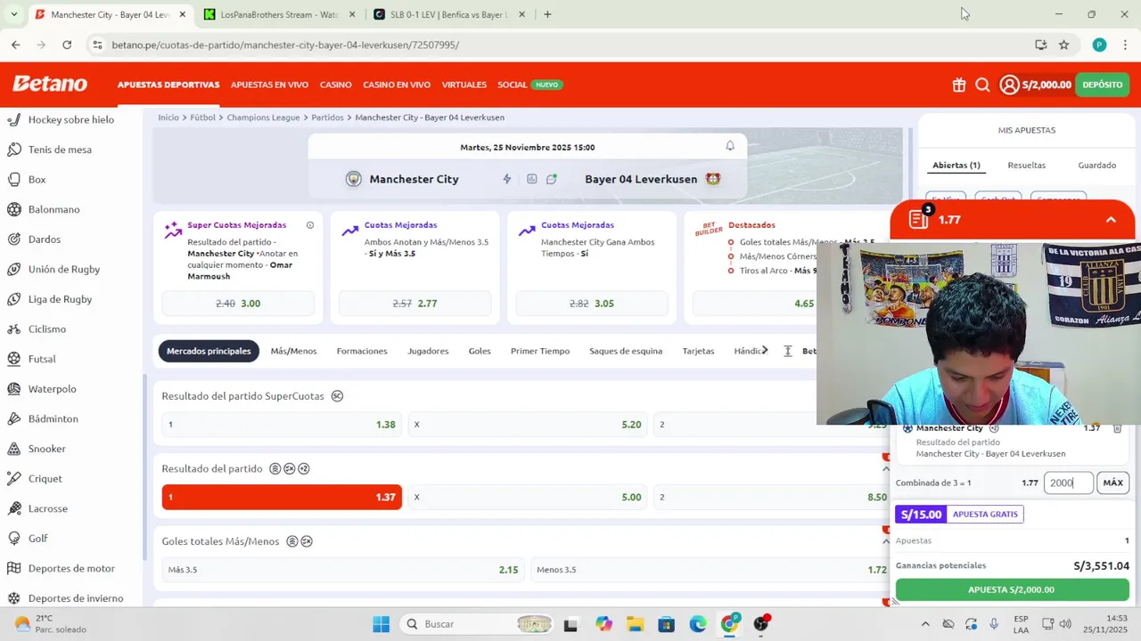
Task: Switch to the Más/Menos market tab
Action: [x=293, y=351]
